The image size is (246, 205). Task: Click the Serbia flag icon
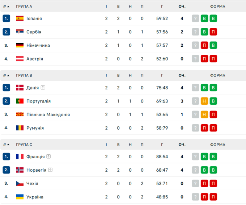click(x=20, y=32)
